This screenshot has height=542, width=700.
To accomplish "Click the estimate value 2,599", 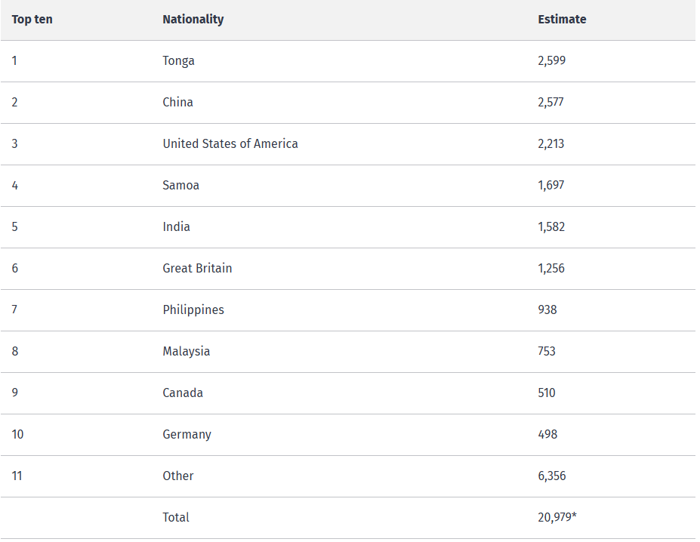I will (552, 60).
